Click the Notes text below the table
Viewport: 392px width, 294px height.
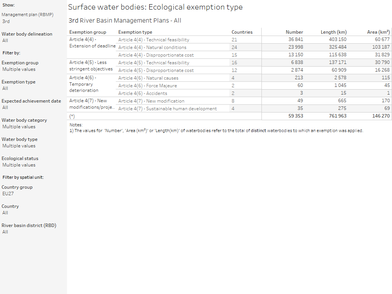(x=216, y=128)
